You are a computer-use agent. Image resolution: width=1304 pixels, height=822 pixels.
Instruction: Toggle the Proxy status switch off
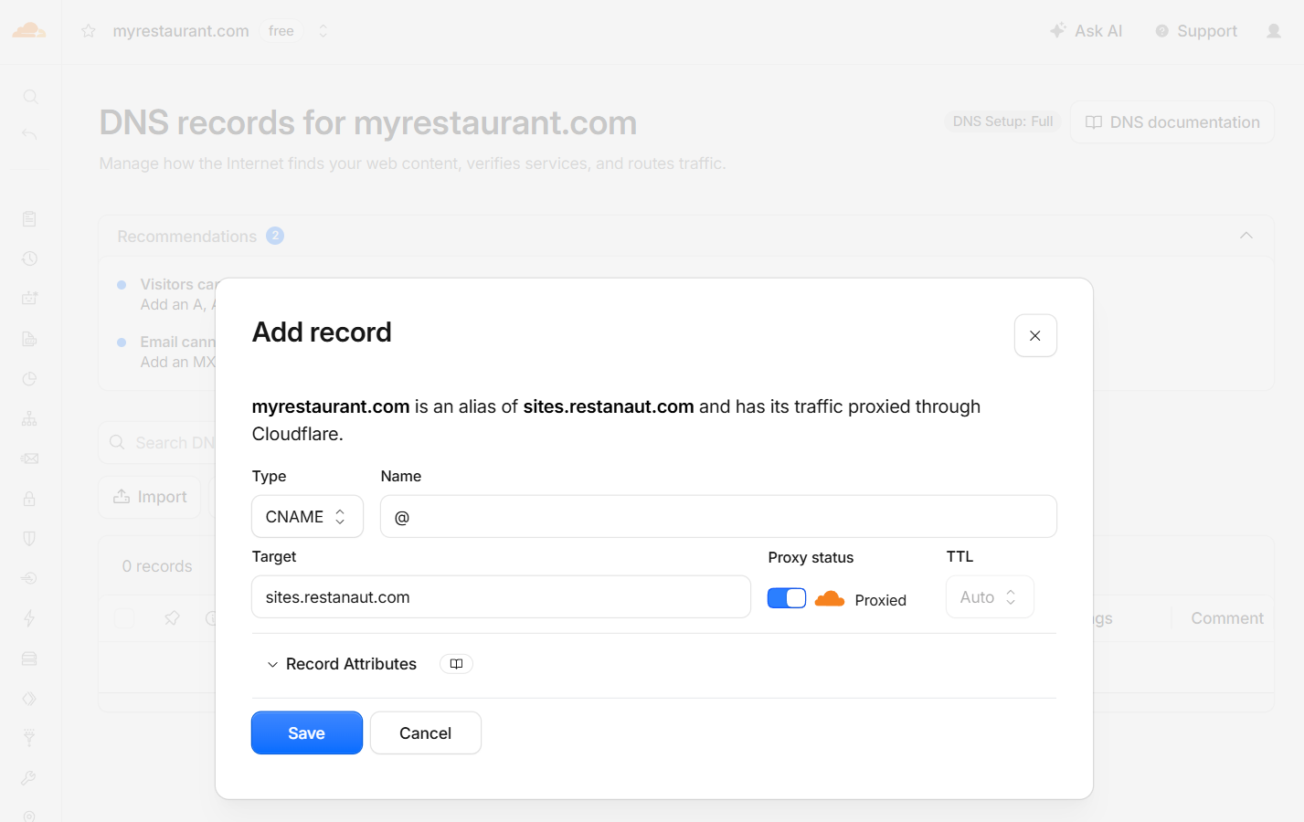tap(787, 598)
